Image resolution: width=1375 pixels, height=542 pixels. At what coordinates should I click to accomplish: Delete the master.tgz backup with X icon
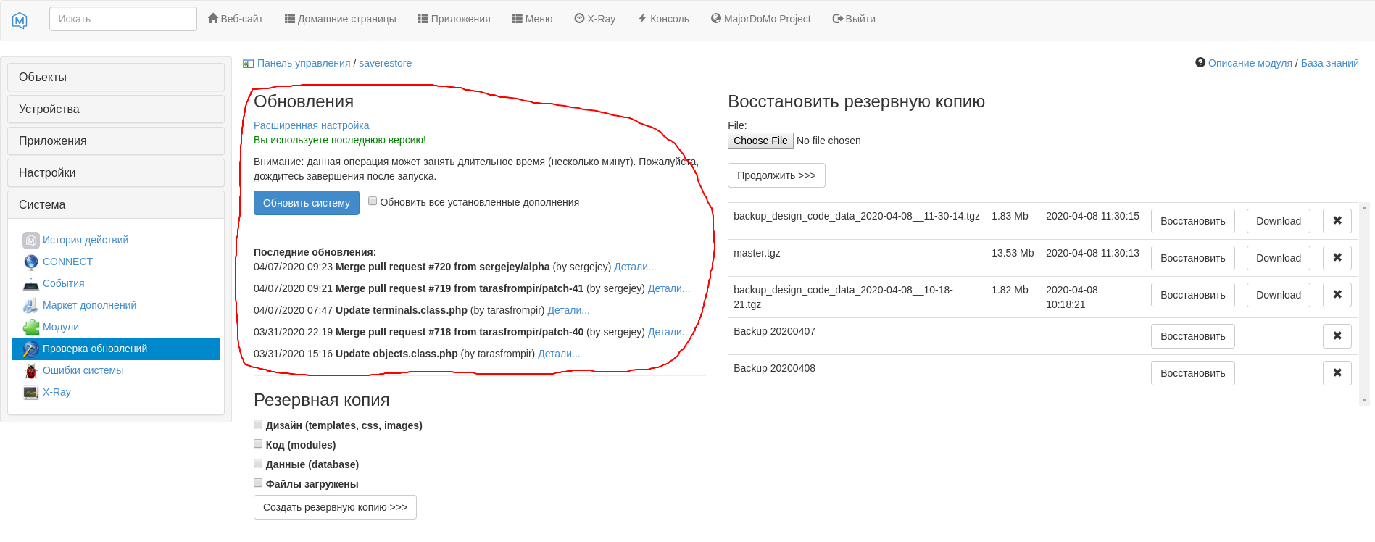pos(1337,258)
